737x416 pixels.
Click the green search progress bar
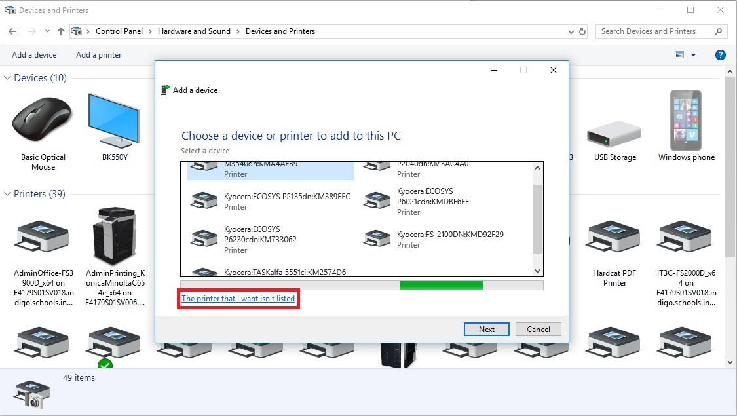point(441,286)
